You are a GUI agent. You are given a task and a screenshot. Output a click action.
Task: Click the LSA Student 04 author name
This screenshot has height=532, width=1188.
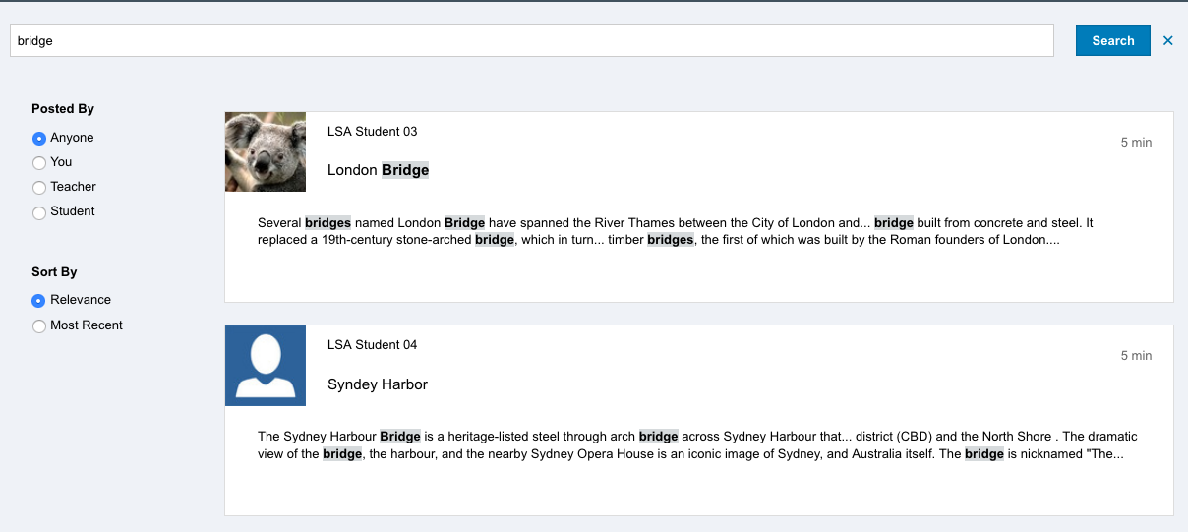tap(372, 345)
